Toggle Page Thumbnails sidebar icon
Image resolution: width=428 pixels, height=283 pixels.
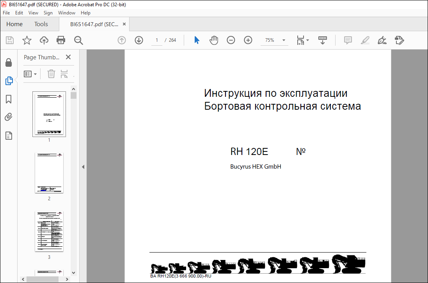[9, 81]
